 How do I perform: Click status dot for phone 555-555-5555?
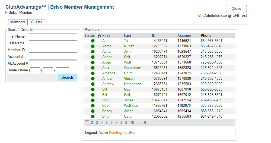click(93, 89)
